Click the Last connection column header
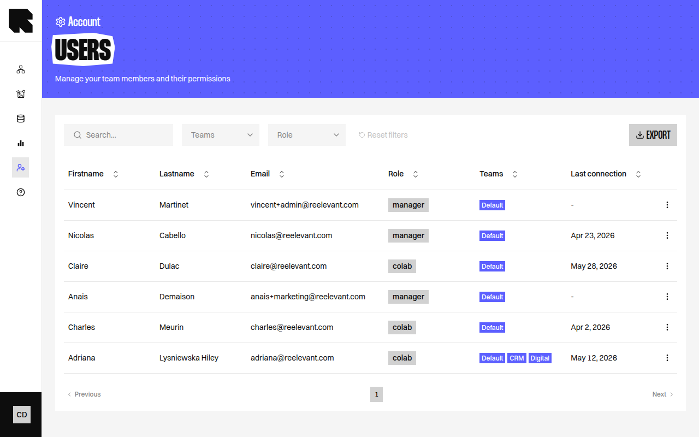This screenshot has width=699, height=437. (x=599, y=174)
